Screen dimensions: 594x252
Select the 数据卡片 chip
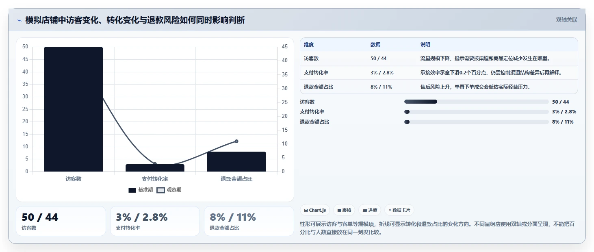coord(399,210)
